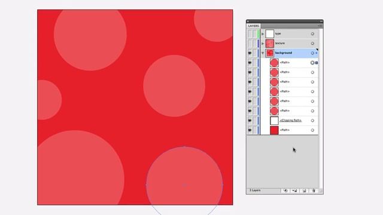This screenshot has height=215, width=383.
Task: Click the Layers panel vertical scrollbar
Action: coord(321,109)
